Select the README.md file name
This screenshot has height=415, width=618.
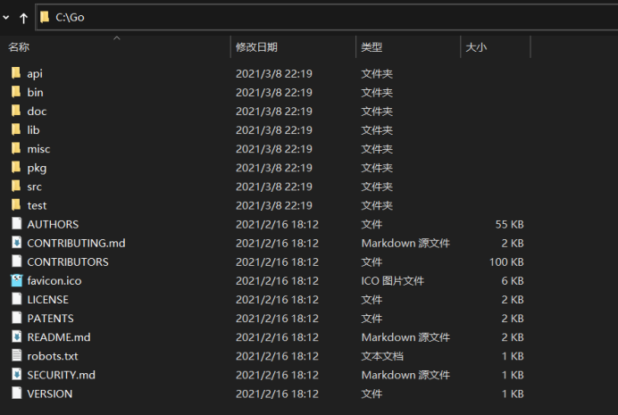59,337
